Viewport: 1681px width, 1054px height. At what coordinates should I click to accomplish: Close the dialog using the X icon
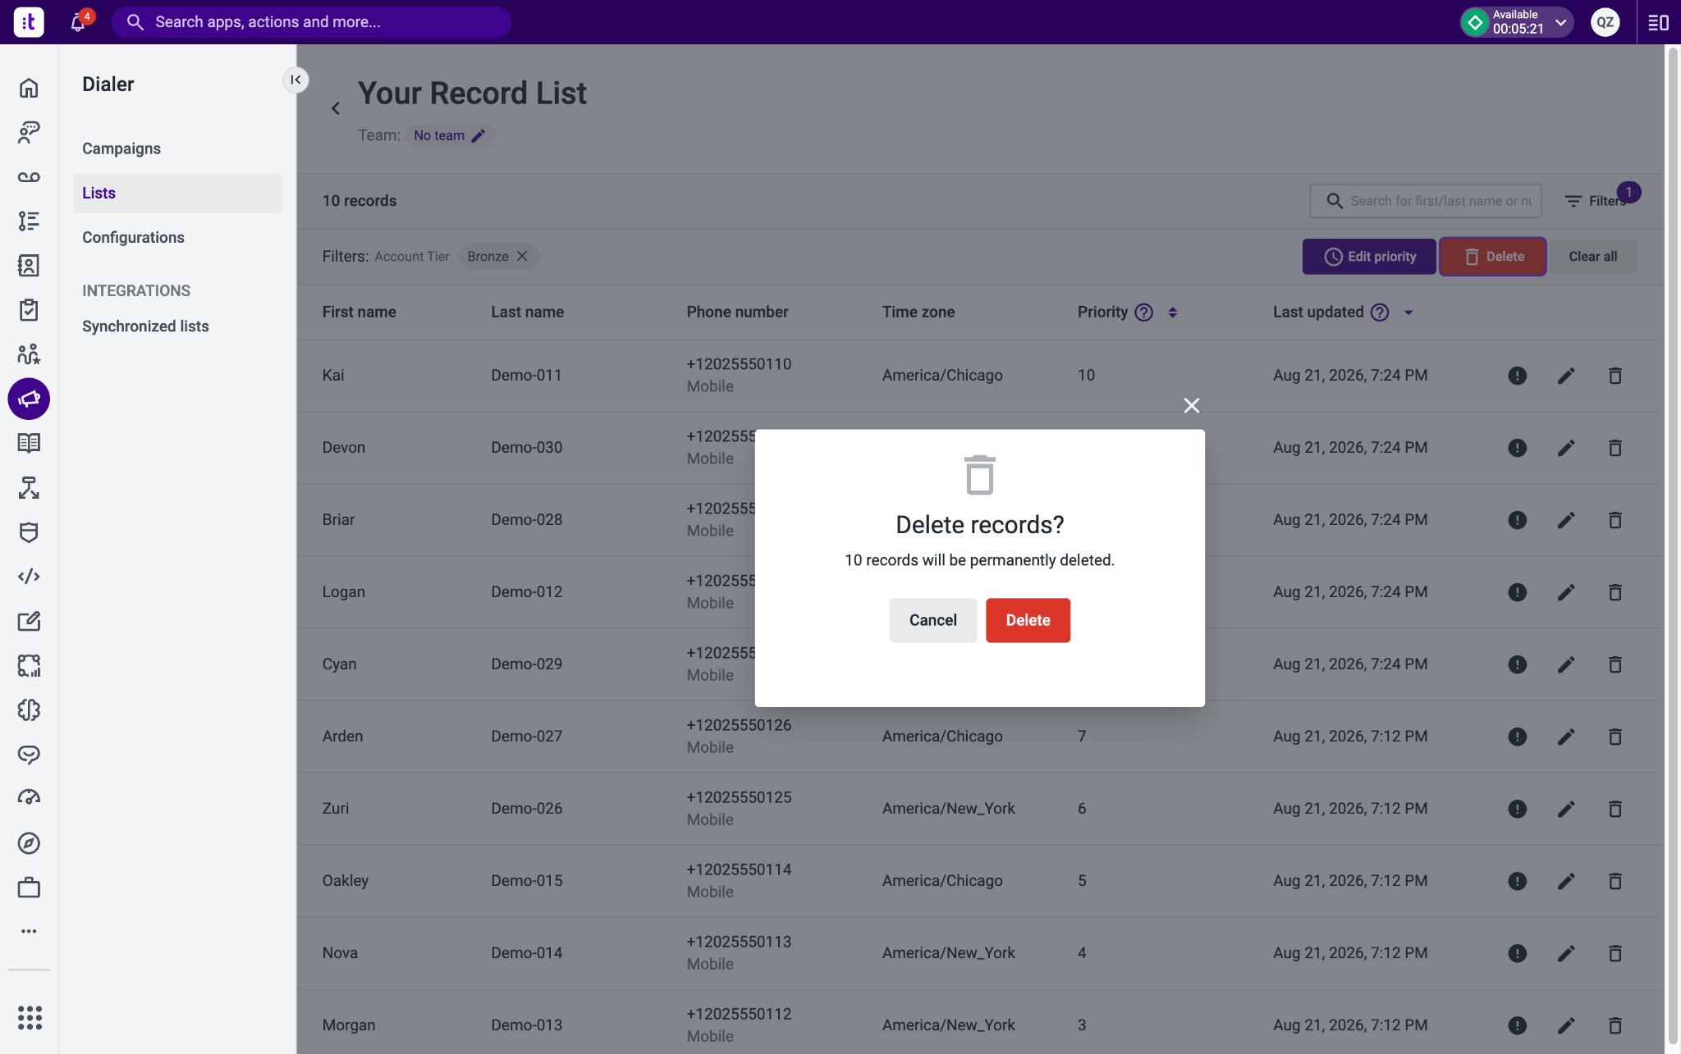pyautogui.click(x=1192, y=405)
